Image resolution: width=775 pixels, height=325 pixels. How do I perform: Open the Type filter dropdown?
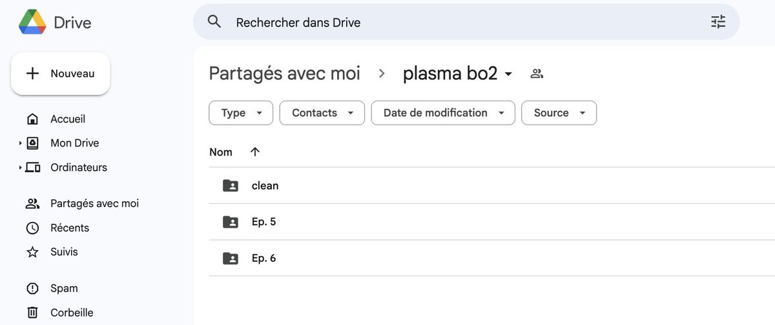click(x=241, y=113)
